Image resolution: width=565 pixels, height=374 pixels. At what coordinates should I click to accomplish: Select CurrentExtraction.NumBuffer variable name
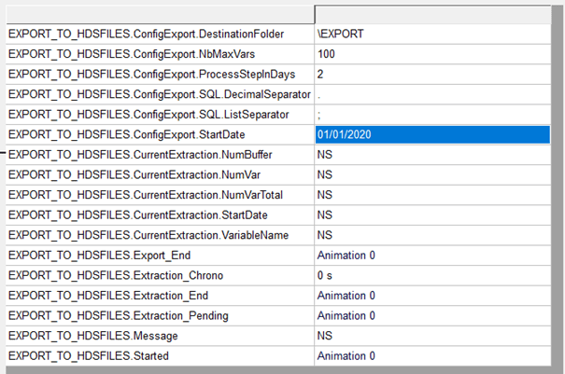[140, 155]
